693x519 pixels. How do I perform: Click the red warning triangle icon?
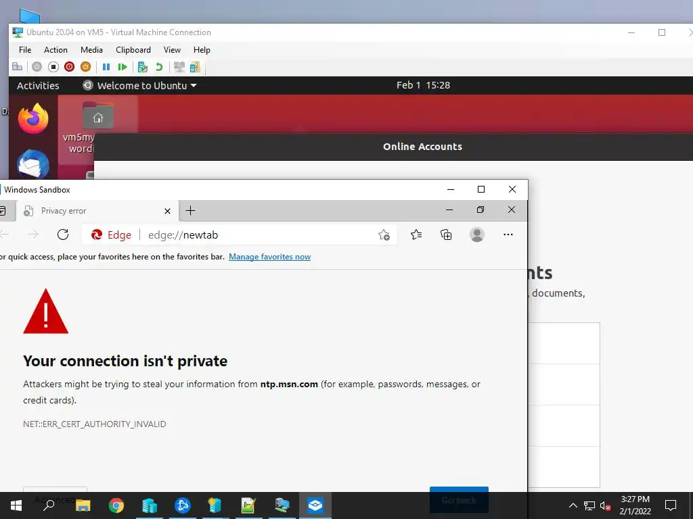tap(45, 312)
